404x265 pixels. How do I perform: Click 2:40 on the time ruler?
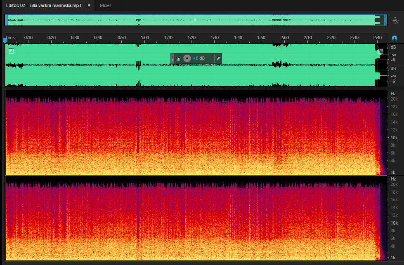(x=378, y=38)
